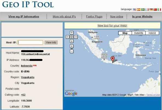Click the View info button

[51, 43]
